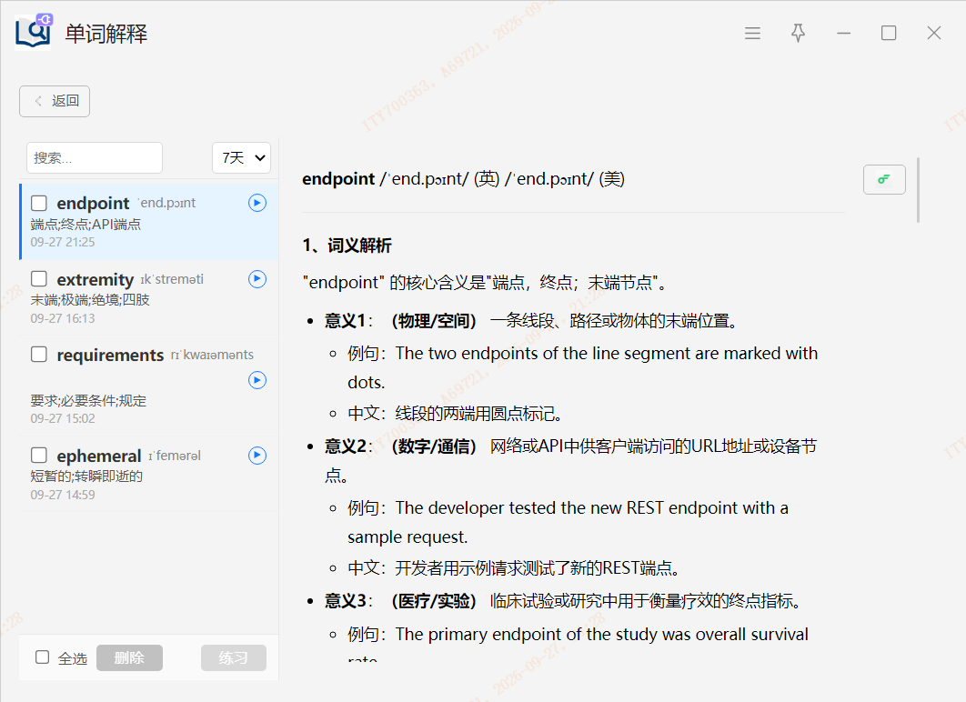966x702 pixels.
Task: Click the green icon button beside the definition
Action: click(x=884, y=179)
